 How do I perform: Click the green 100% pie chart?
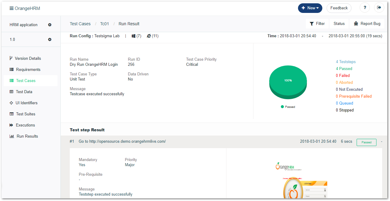[288, 82]
